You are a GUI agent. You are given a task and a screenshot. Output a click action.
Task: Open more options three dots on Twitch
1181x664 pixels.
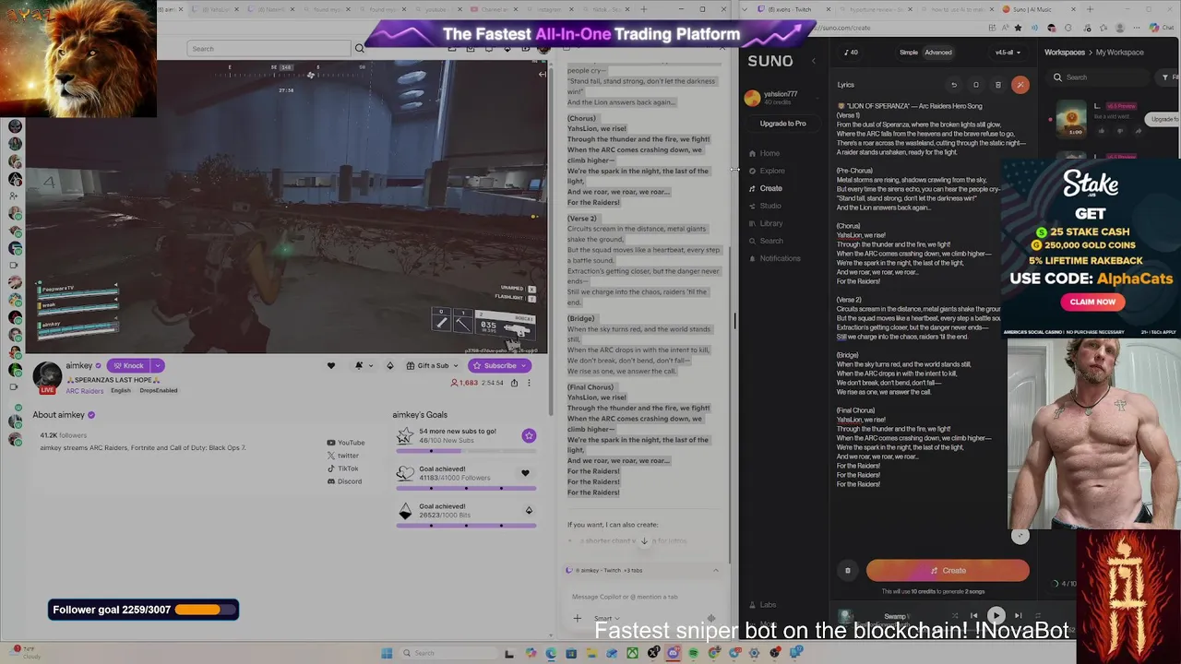529,383
